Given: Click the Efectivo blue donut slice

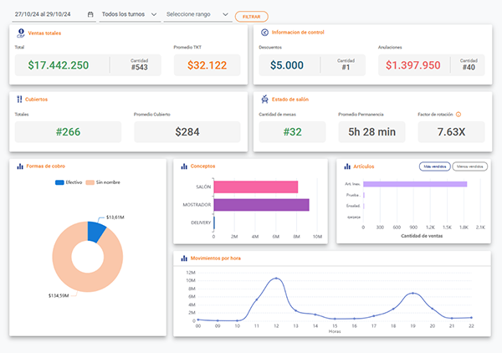Looking at the screenshot, I should pos(97,228).
